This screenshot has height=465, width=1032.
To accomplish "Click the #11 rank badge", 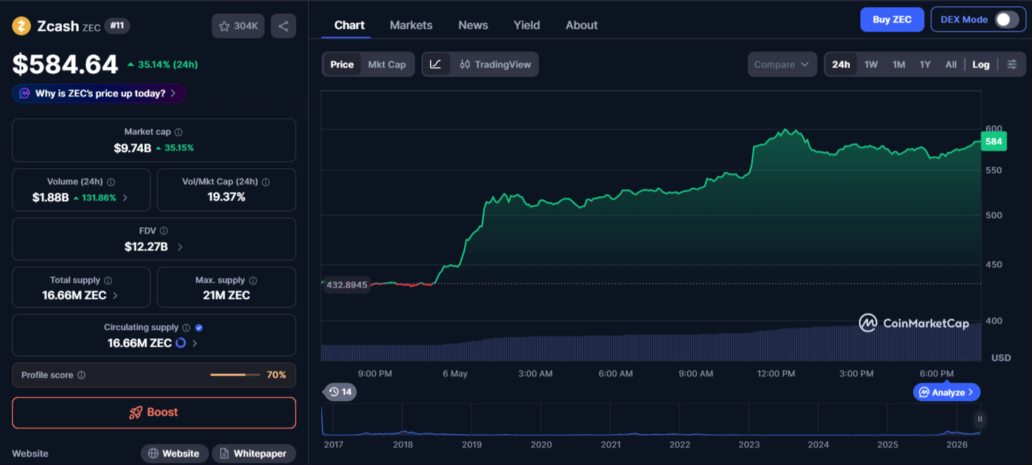I will click(x=117, y=26).
